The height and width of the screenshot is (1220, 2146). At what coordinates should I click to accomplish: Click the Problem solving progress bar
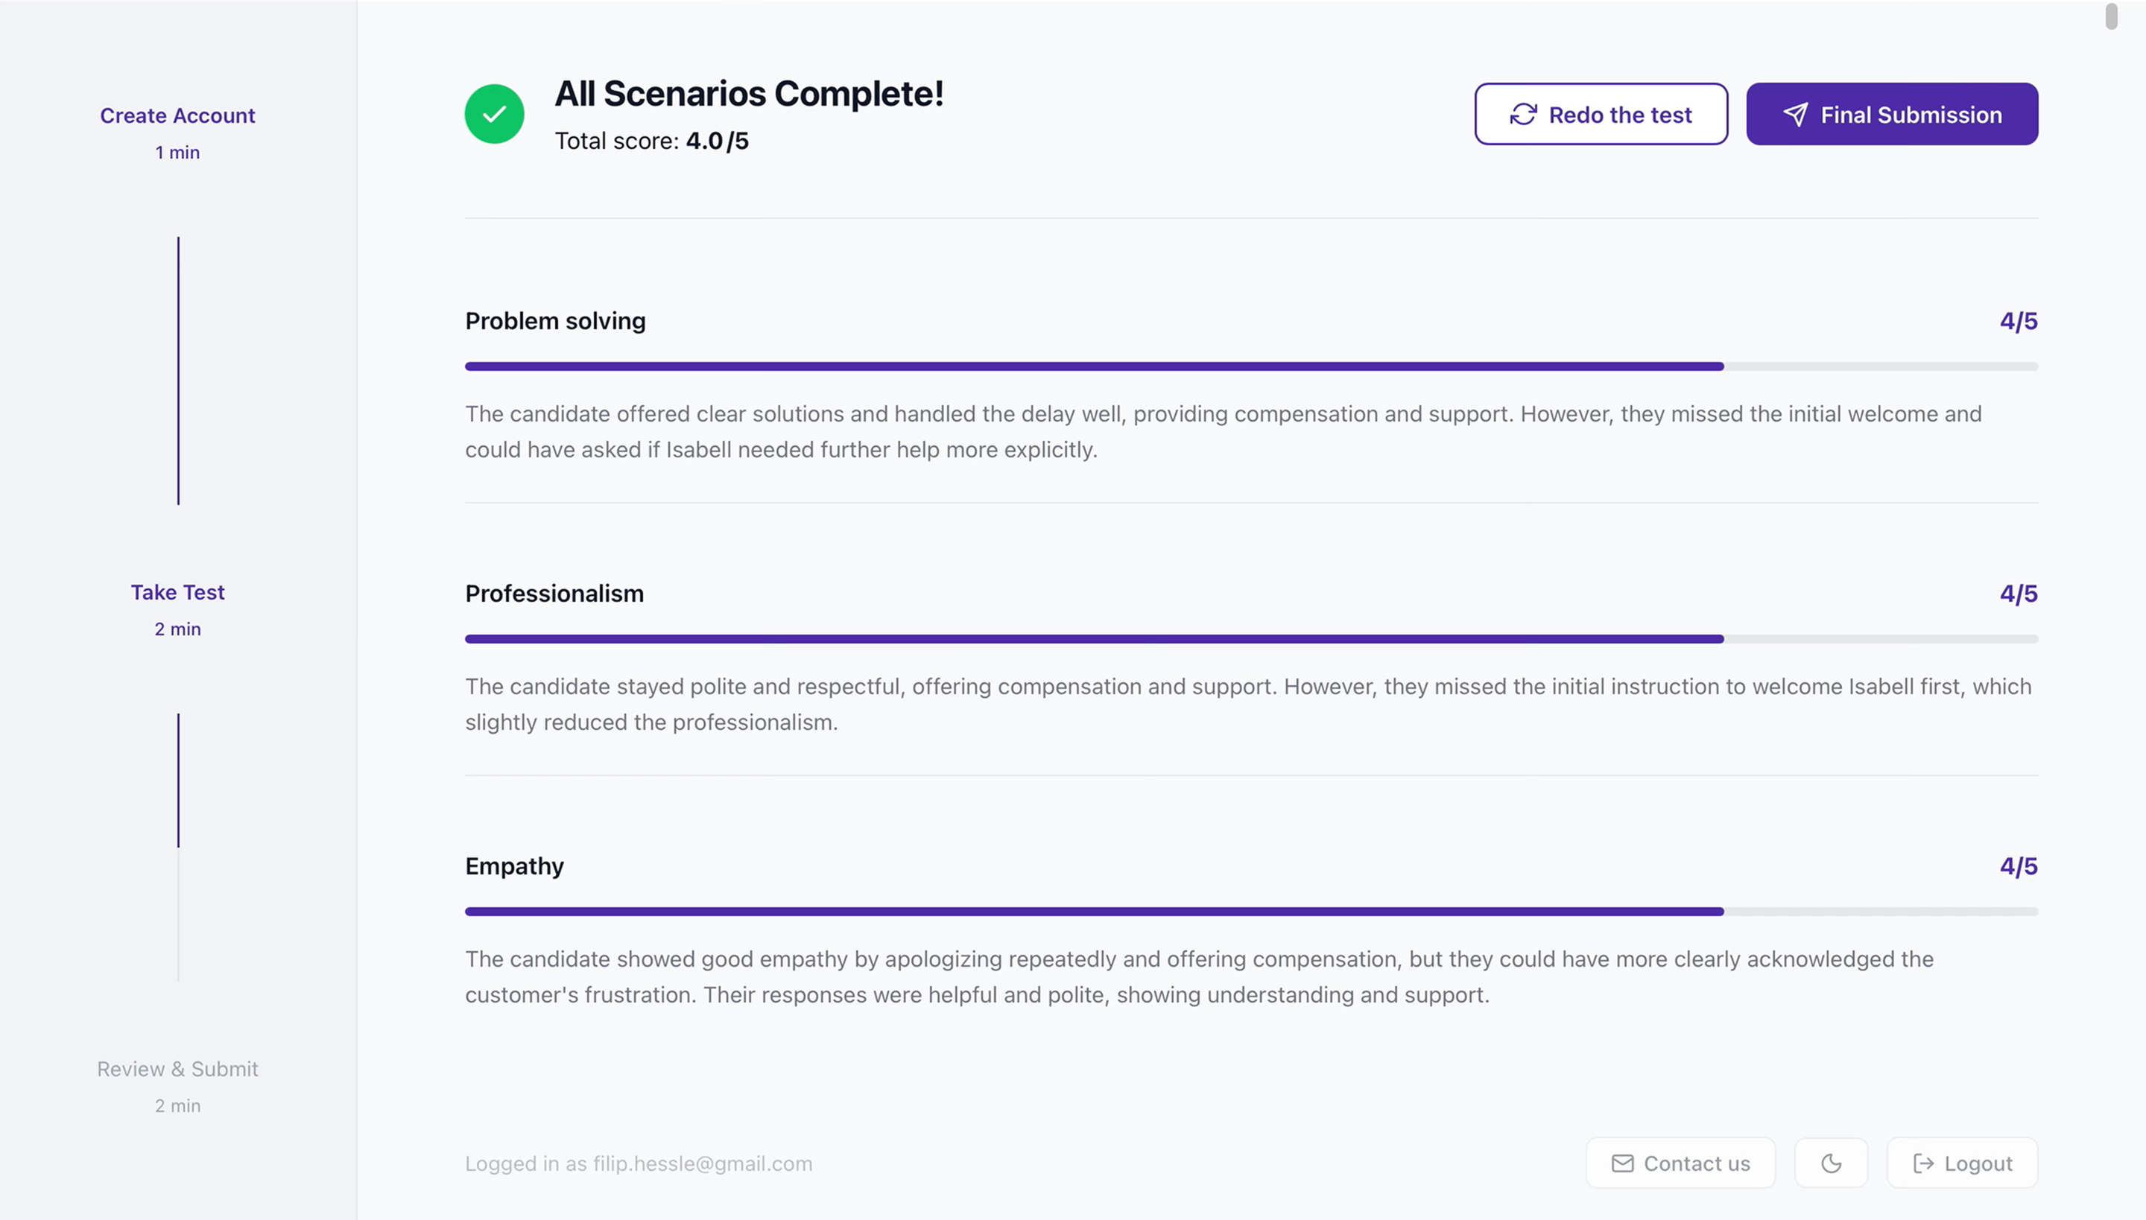(1250, 366)
